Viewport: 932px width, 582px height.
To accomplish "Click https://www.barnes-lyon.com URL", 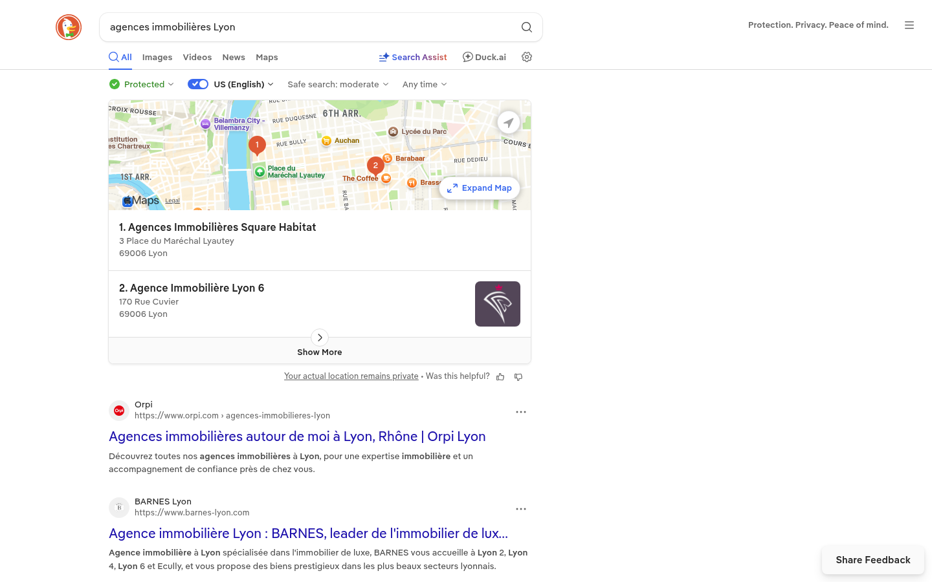I will [192, 512].
